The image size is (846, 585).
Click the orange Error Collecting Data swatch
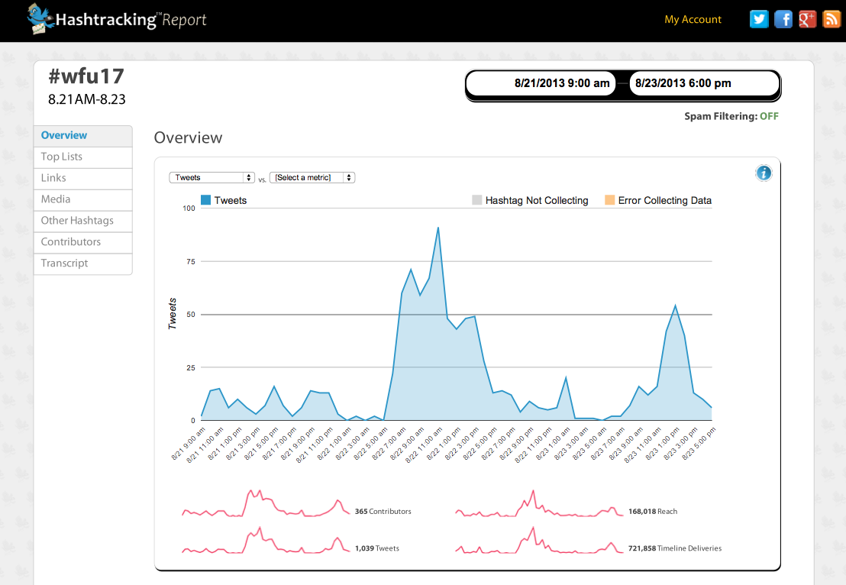pyautogui.click(x=609, y=201)
